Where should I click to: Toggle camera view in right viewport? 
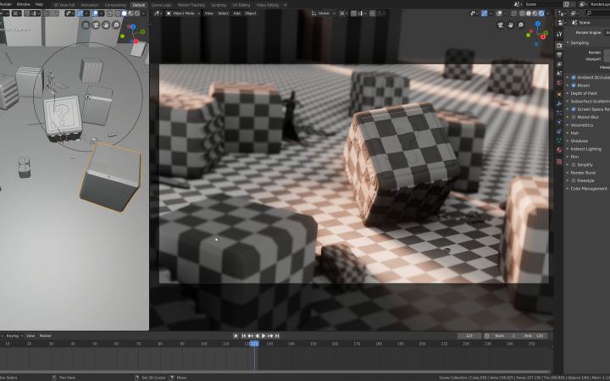point(501,25)
